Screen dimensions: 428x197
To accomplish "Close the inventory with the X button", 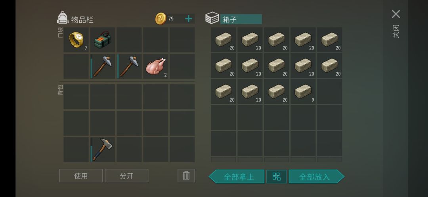I will (396, 14).
